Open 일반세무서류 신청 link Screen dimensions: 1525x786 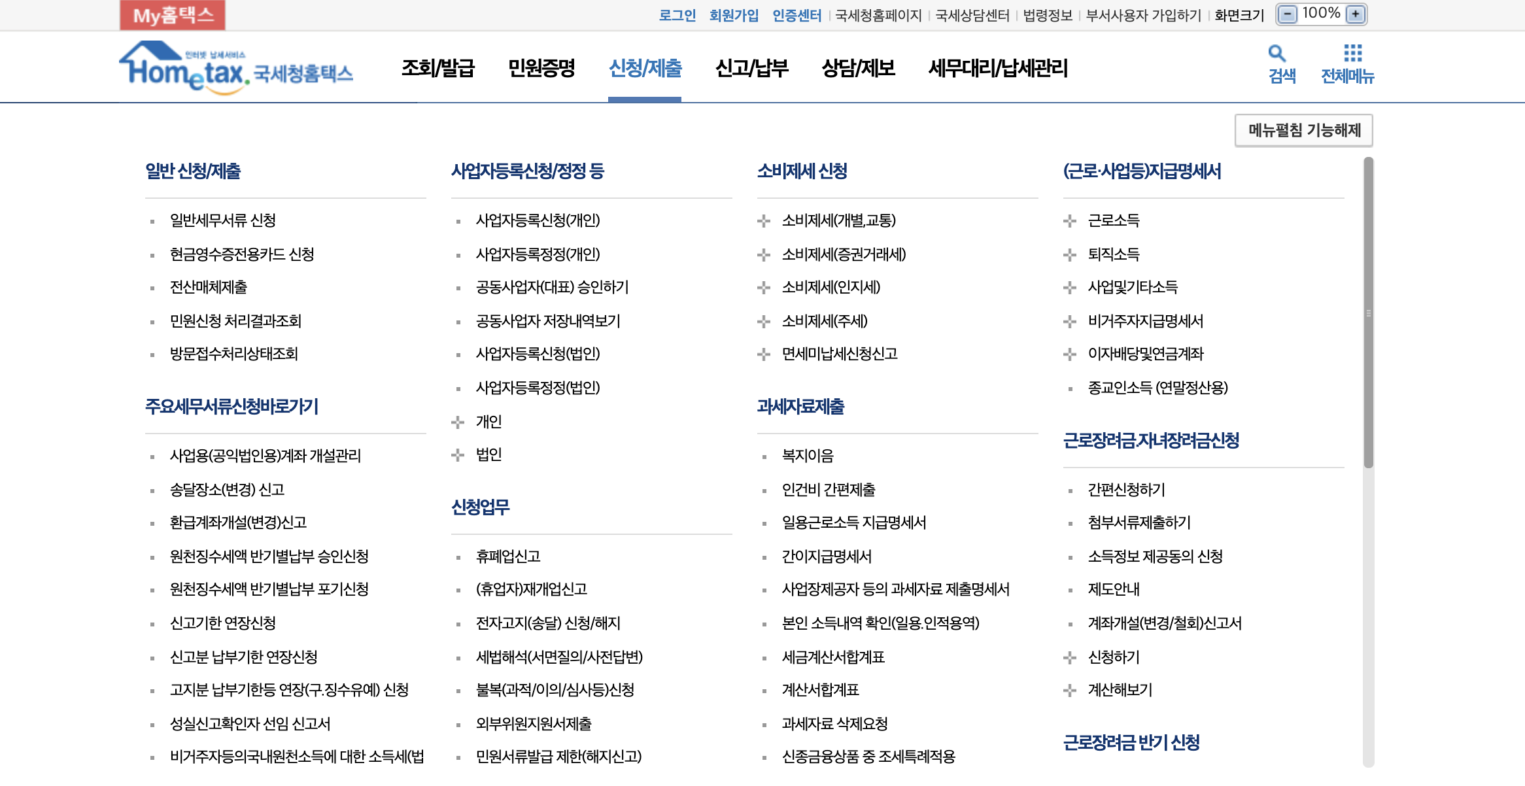tap(222, 221)
